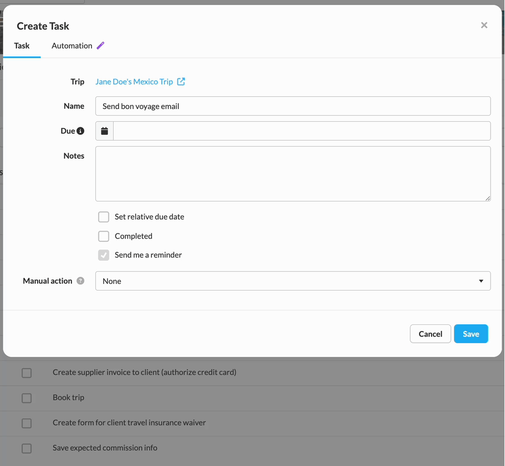Tick the checkbox for Book trip task

coord(27,398)
